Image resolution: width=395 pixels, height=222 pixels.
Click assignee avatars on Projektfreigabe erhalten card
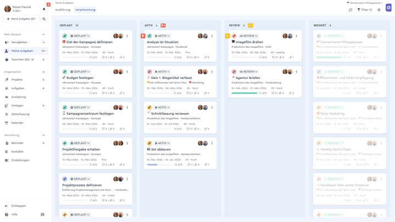[x=118, y=143]
